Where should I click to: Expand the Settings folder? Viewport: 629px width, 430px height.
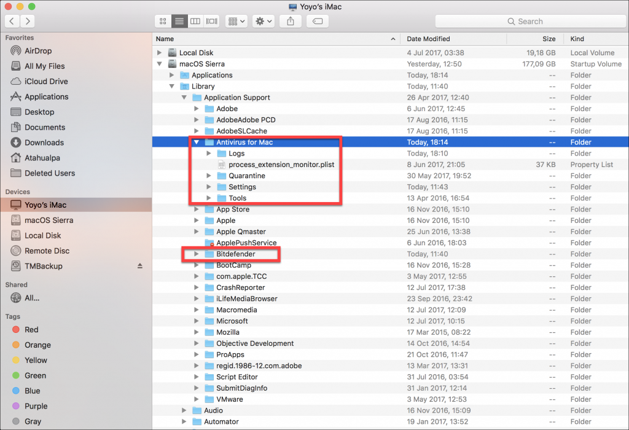[x=209, y=187]
